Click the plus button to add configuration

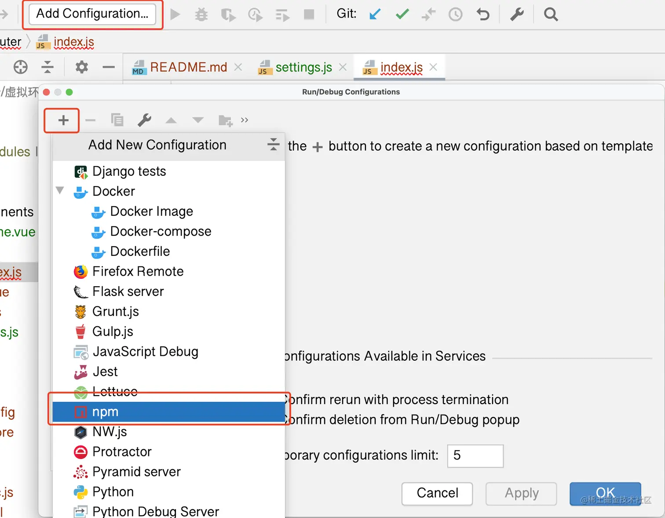63,120
